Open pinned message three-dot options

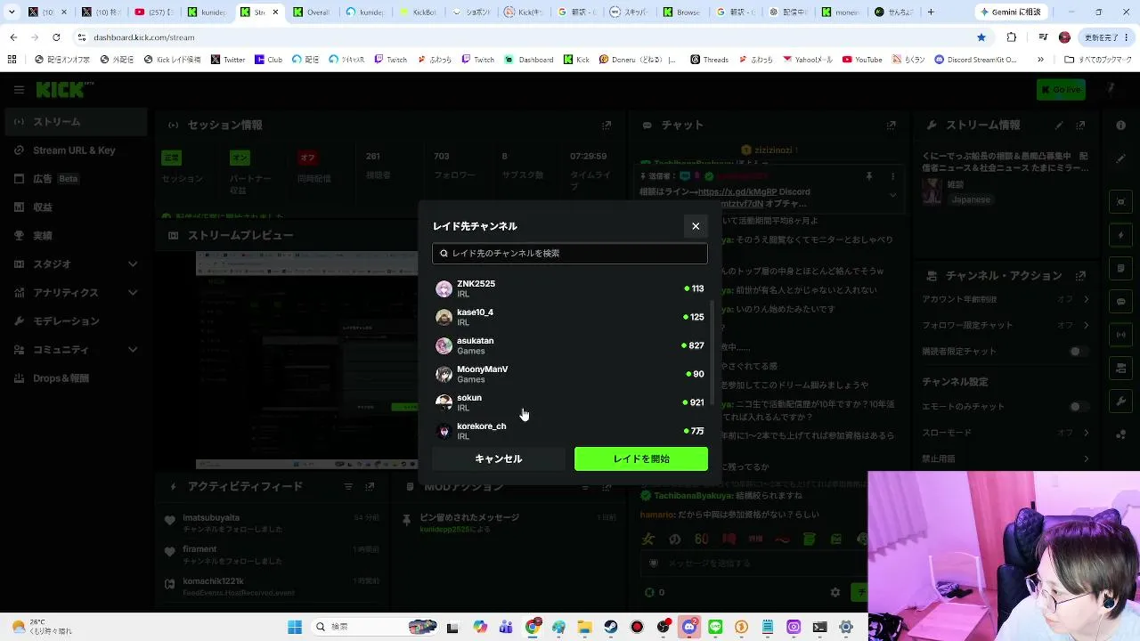893,177
